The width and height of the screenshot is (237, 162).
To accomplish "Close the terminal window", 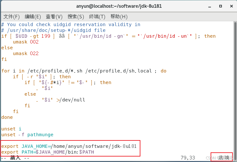I will (x=232, y=6).
